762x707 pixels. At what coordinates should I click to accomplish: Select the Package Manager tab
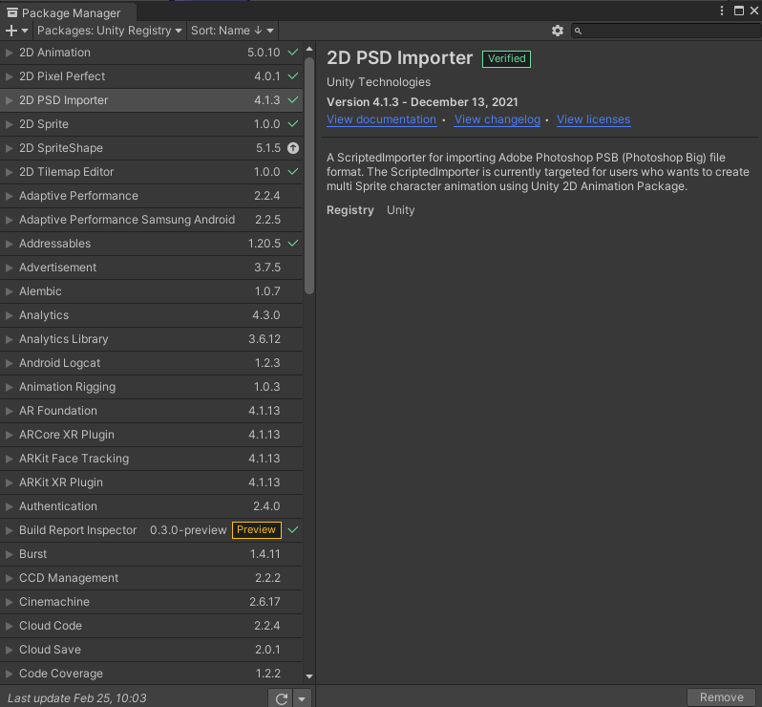click(x=68, y=12)
